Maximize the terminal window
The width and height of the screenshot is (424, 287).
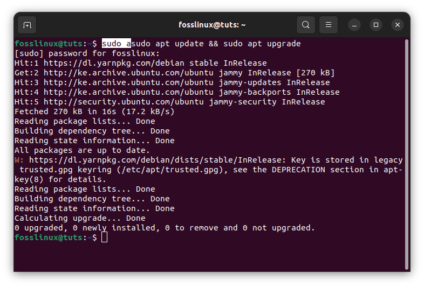[376, 25]
